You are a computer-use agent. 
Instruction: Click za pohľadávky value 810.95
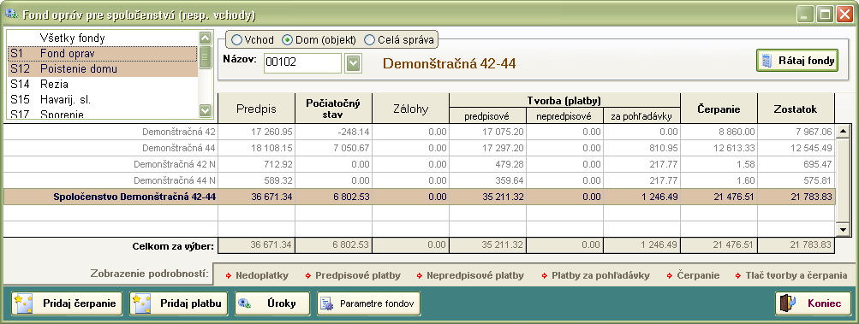click(x=665, y=148)
